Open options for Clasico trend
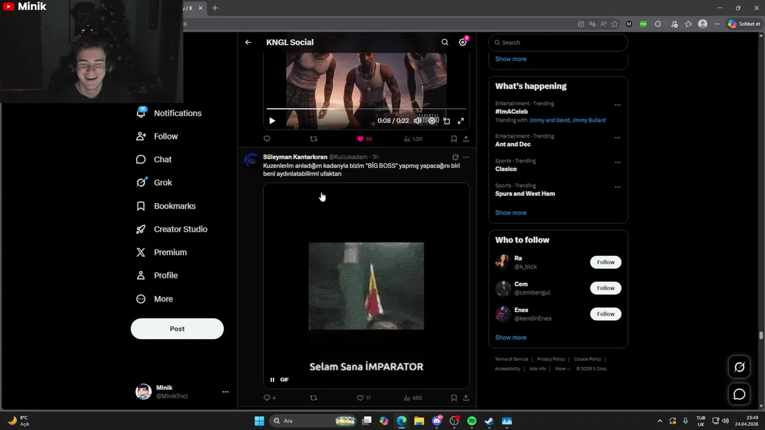Image resolution: width=765 pixels, height=430 pixels. pyautogui.click(x=617, y=162)
